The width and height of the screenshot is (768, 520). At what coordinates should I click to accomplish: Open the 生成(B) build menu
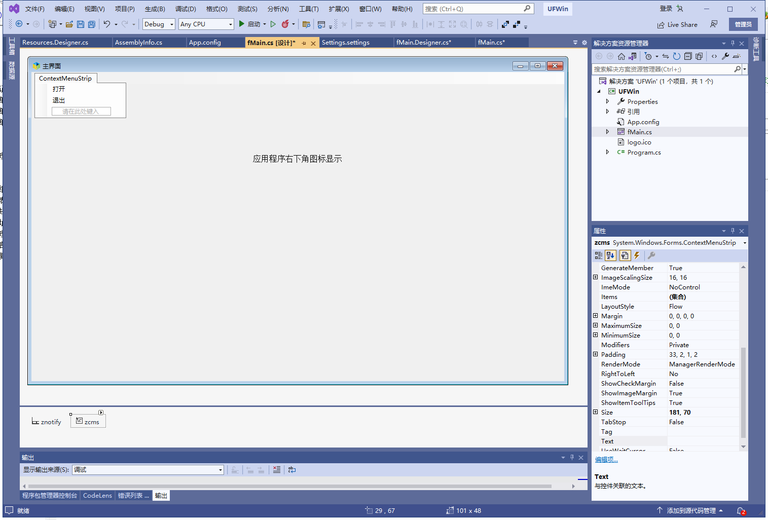click(155, 9)
